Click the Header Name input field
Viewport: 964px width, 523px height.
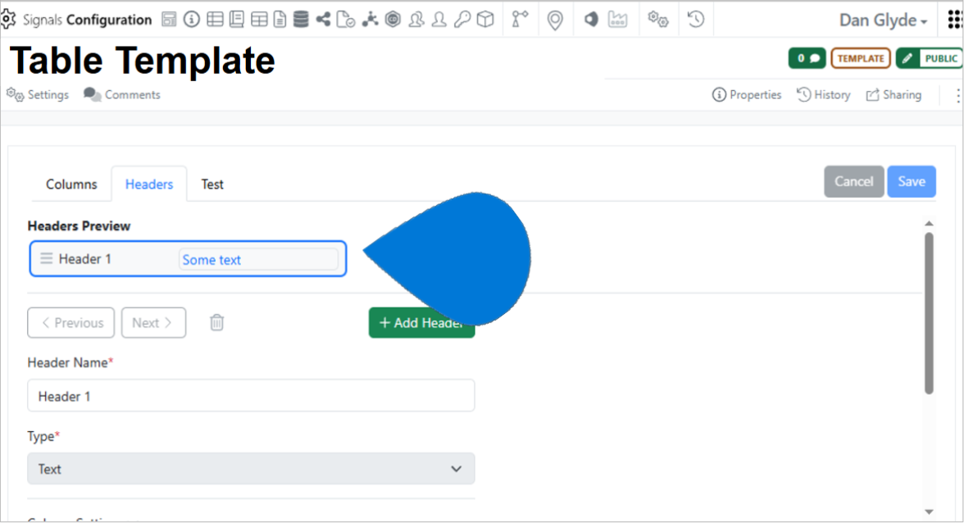click(251, 396)
